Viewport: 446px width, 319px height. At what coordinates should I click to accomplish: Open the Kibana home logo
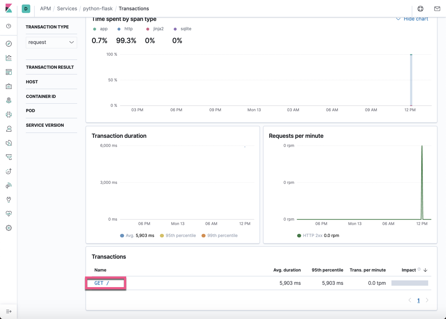tap(8, 8)
